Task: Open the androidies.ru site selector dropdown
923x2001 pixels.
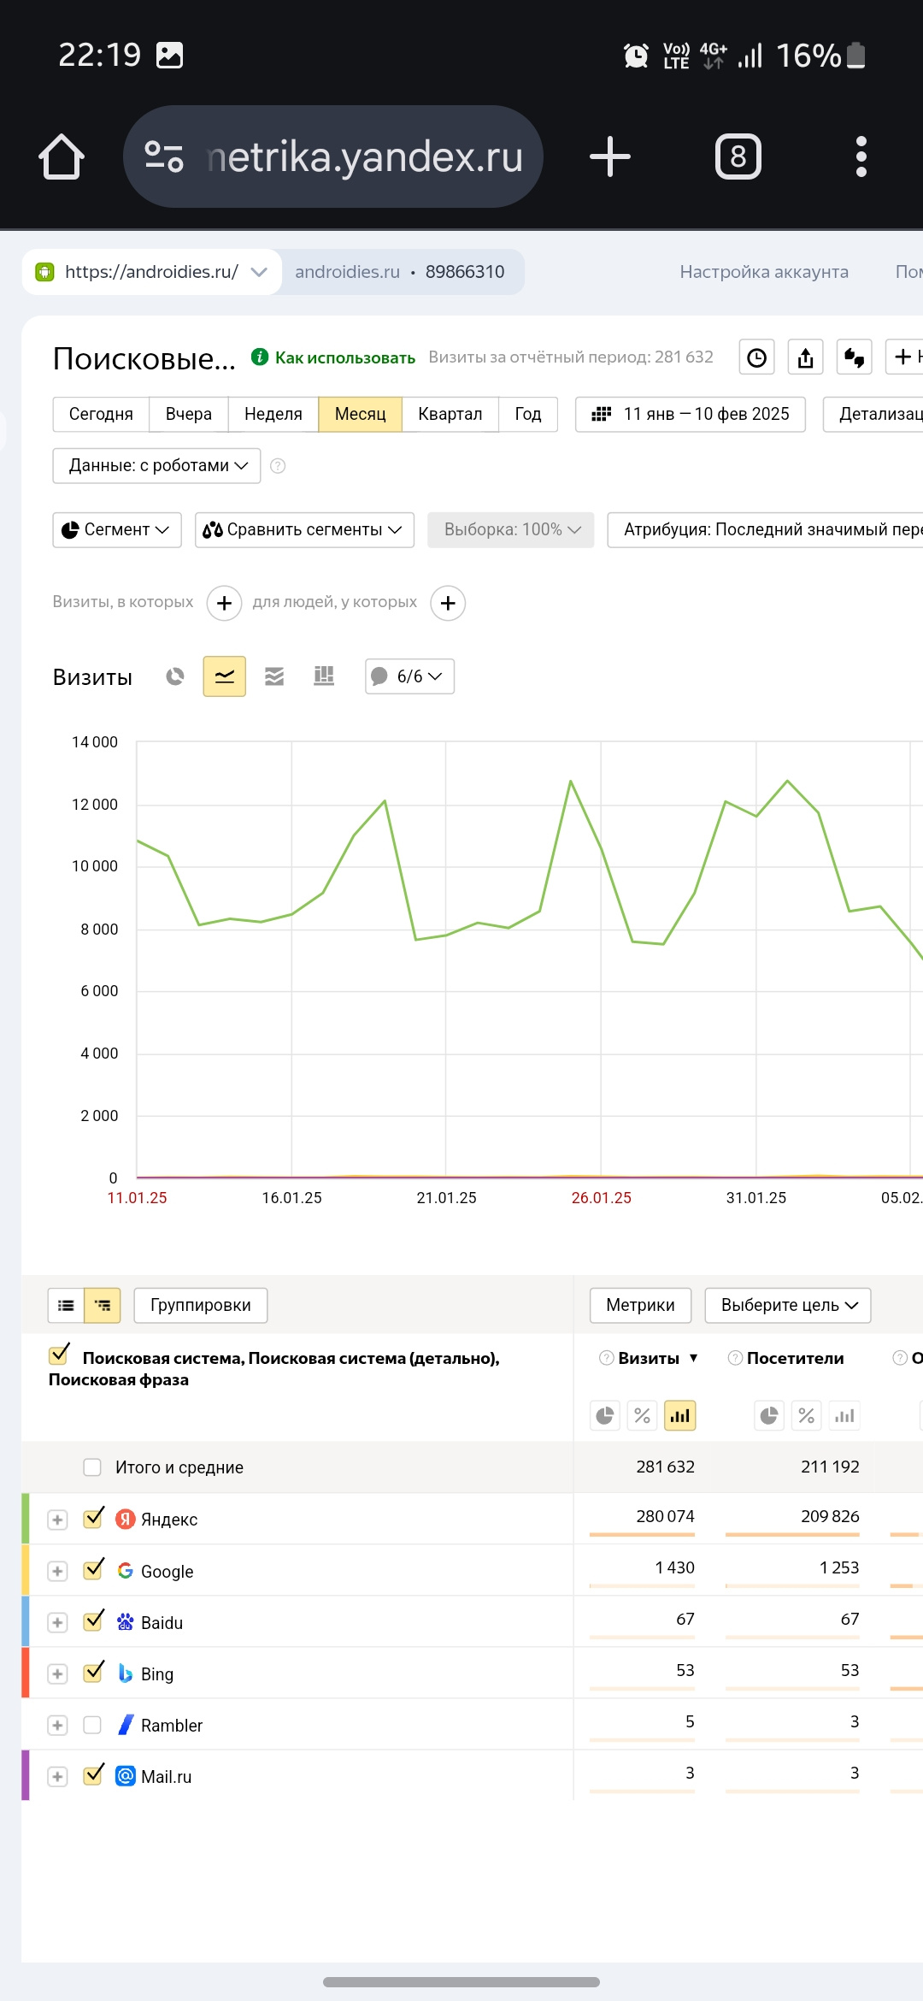Action: 152,272
